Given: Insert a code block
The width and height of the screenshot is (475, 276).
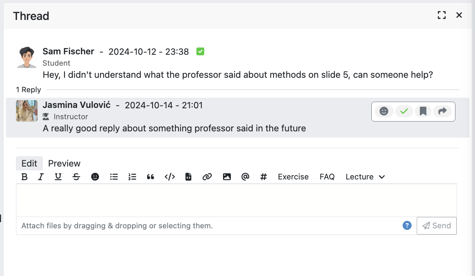Looking at the screenshot, I should pyautogui.click(x=188, y=177).
